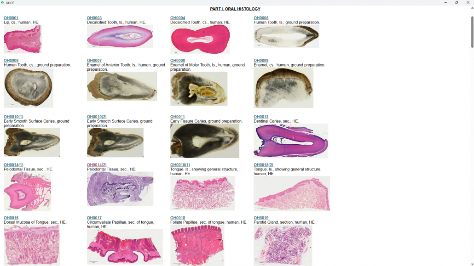Open the OH0011 Early Fissure Caries link
This screenshot has height=266, width=474.
click(x=178, y=117)
